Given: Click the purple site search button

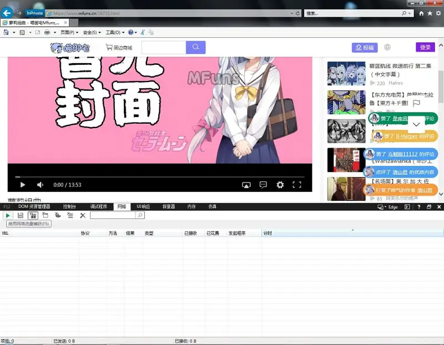Looking at the screenshot, I should click(x=196, y=47).
